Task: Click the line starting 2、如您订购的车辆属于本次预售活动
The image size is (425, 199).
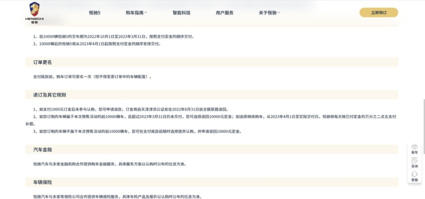Action: [211, 120]
